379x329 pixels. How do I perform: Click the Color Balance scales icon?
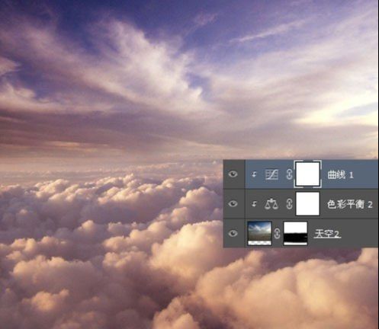tap(271, 204)
